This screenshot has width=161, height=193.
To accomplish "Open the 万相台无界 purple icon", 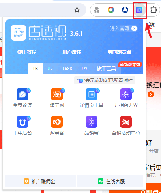I will pos(126,94).
